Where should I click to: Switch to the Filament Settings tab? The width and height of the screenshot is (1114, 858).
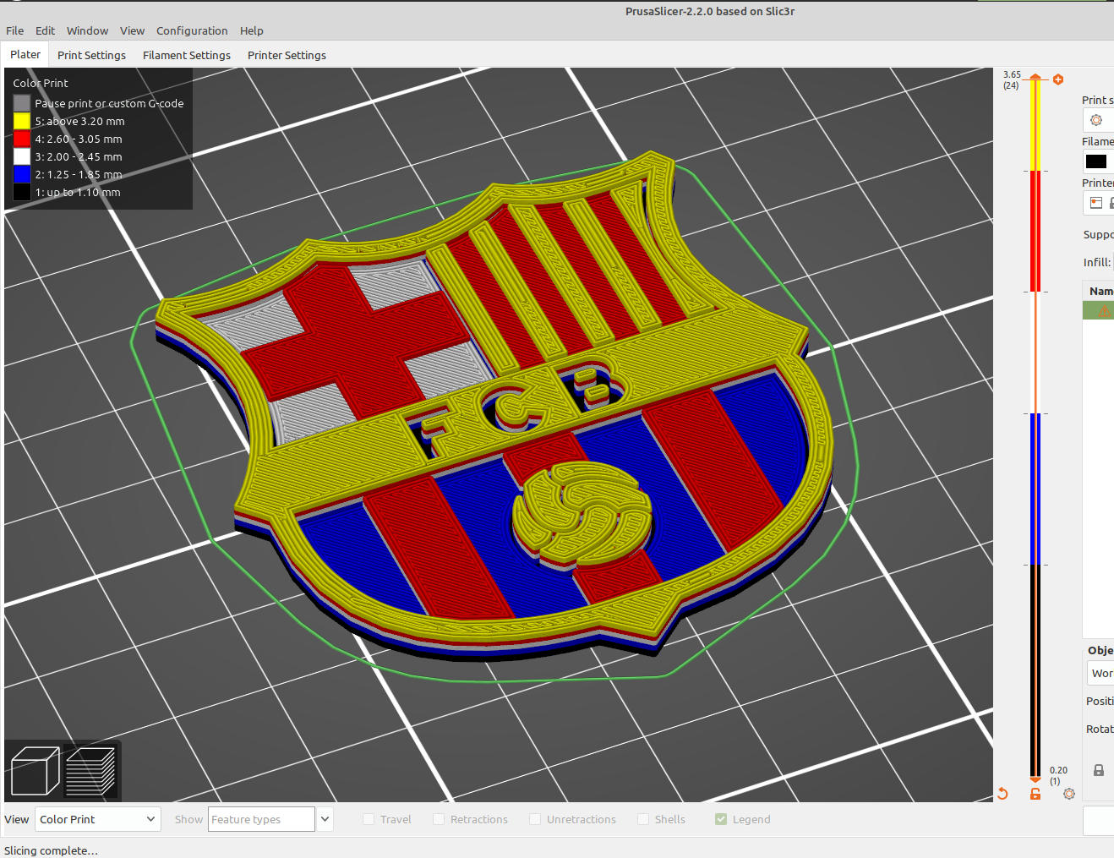coord(187,55)
